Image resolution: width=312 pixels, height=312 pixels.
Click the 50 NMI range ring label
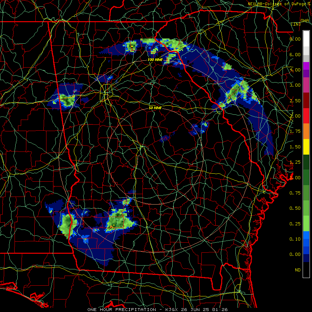155,108
